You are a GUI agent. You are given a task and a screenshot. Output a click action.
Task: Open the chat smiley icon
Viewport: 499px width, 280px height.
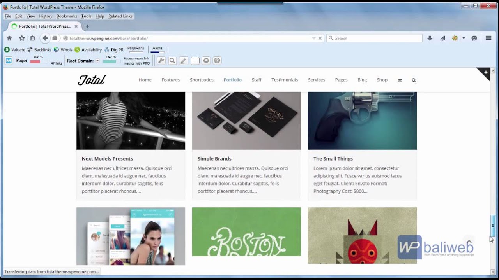click(474, 38)
